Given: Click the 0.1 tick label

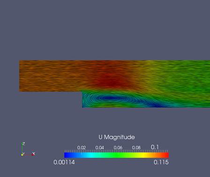Looking at the screenshot, I should tap(155, 147).
